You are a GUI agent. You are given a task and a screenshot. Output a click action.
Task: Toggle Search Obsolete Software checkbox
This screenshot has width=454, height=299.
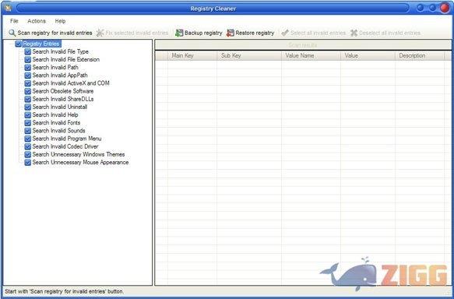point(28,91)
